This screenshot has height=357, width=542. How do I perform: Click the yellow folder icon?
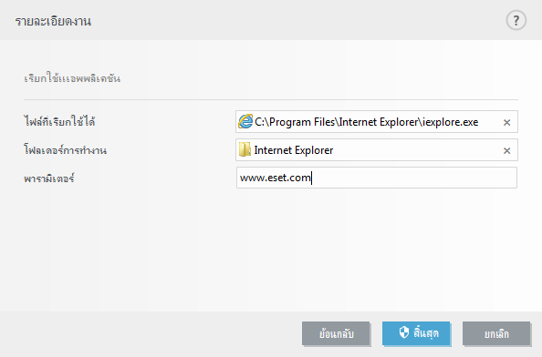point(245,150)
